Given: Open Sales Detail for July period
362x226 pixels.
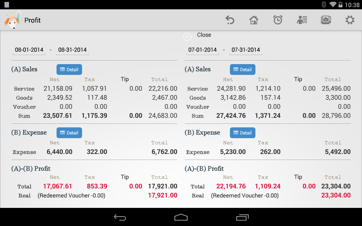Looking at the screenshot, I should pyautogui.click(x=243, y=69).
